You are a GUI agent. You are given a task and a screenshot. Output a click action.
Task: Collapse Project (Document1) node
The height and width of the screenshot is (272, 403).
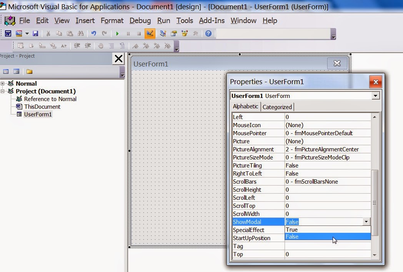pyautogui.click(x=3, y=91)
